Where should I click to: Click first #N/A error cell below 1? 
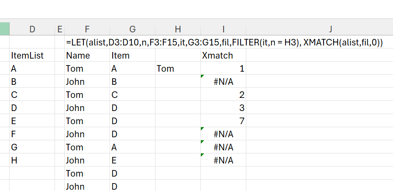(x=224, y=82)
